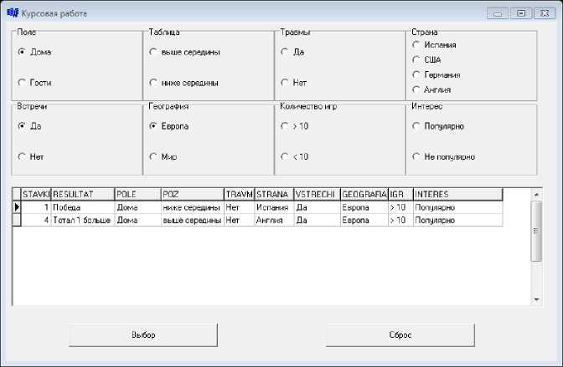563x367 pixels.
Task: Click the POLE column header
Action: click(138, 194)
